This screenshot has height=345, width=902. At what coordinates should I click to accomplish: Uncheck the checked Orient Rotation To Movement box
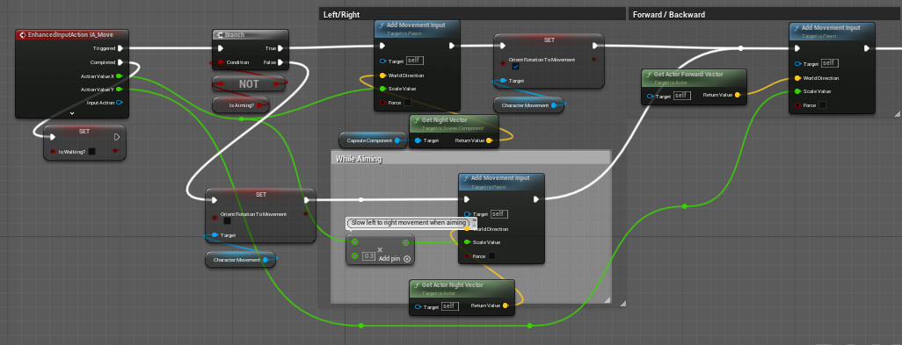[x=515, y=67]
